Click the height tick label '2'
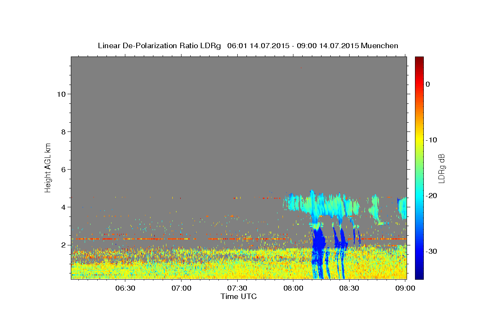Image resolution: width=503 pixels, height=335 pixels. (63, 245)
